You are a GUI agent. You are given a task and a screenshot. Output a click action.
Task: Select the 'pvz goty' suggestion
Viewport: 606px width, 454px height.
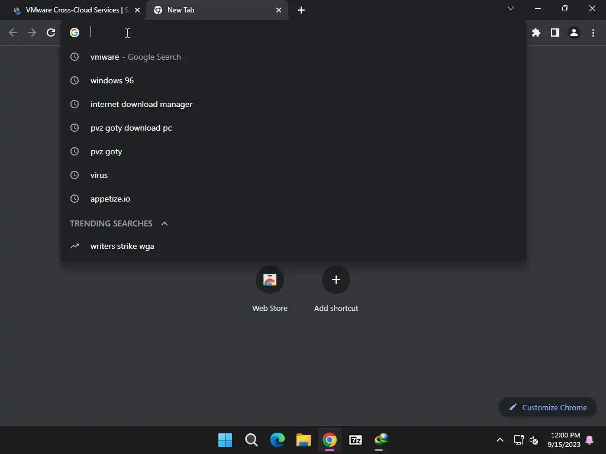[x=294, y=151]
